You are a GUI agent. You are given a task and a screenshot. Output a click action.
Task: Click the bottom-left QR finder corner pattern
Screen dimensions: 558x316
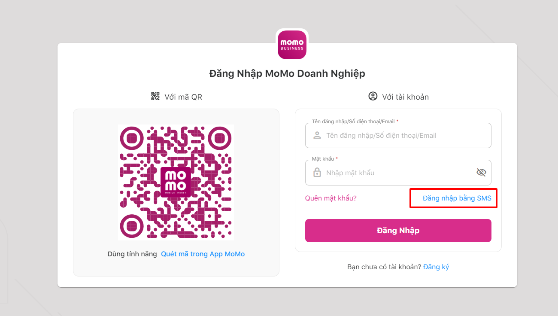coord(131,226)
